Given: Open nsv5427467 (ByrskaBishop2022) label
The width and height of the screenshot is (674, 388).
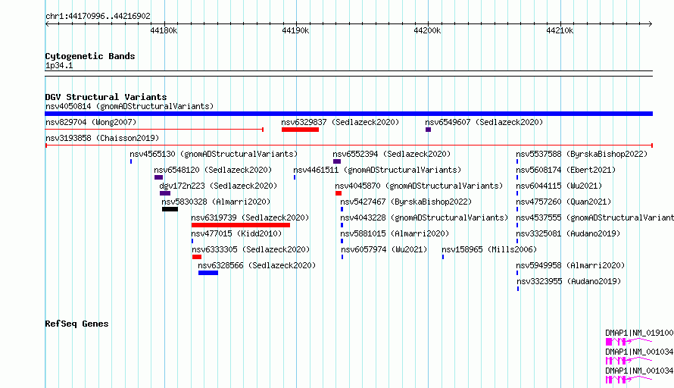Looking at the screenshot, I should tap(406, 202).
